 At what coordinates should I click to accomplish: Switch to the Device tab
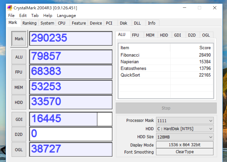click(96, 23)
